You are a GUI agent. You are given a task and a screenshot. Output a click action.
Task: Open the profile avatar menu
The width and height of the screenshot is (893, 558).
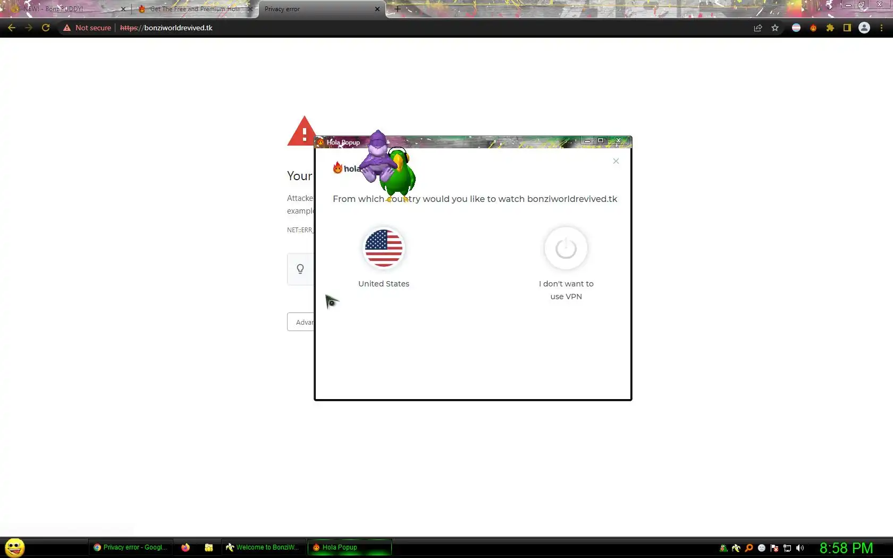(x=864, y=28)
